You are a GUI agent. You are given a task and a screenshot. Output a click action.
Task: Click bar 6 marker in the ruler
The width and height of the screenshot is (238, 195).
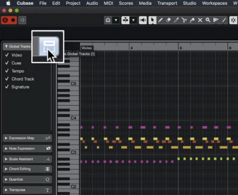click(230, 48)
